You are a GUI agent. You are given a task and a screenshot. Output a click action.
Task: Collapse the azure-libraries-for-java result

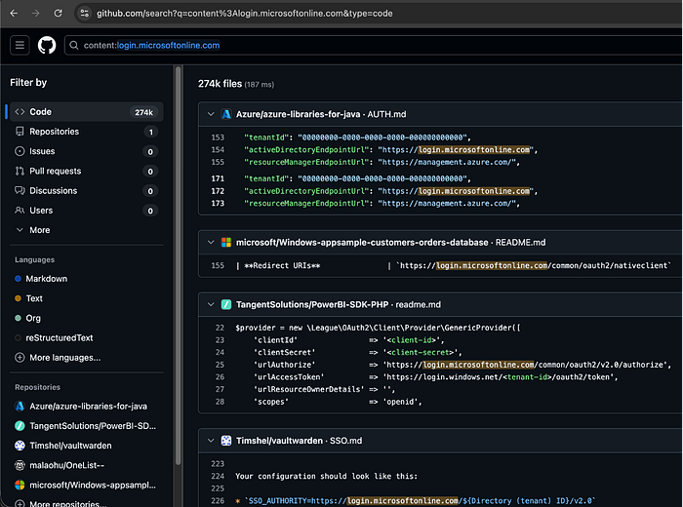[x=210, y=114]
